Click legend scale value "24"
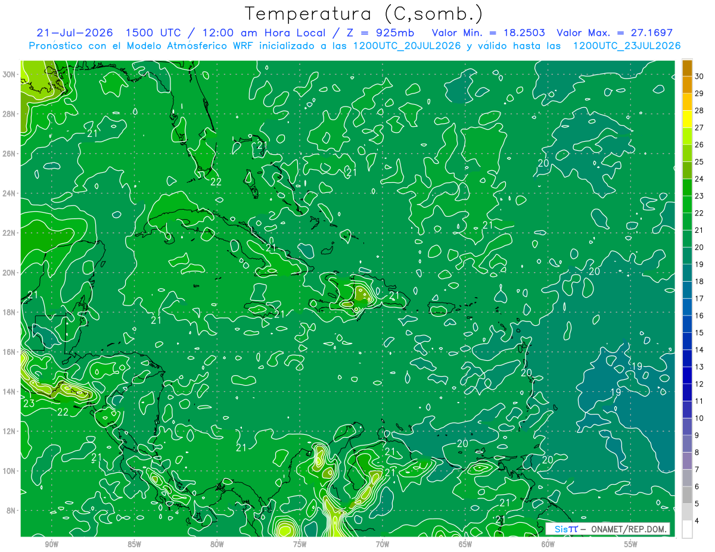The width and height of the screenshot is (715, 552). (700, 179)
